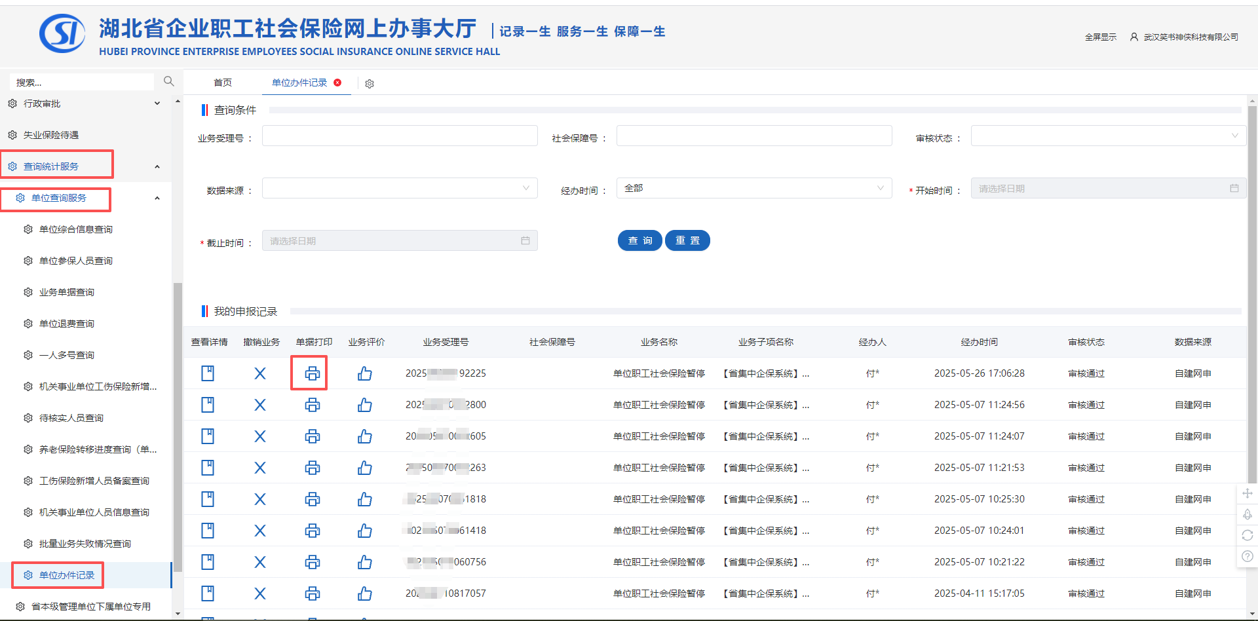The image size is (1258, 621).
Task: Open 批量业务失败情况查询 in sidebar
Action: click(85, 544)
